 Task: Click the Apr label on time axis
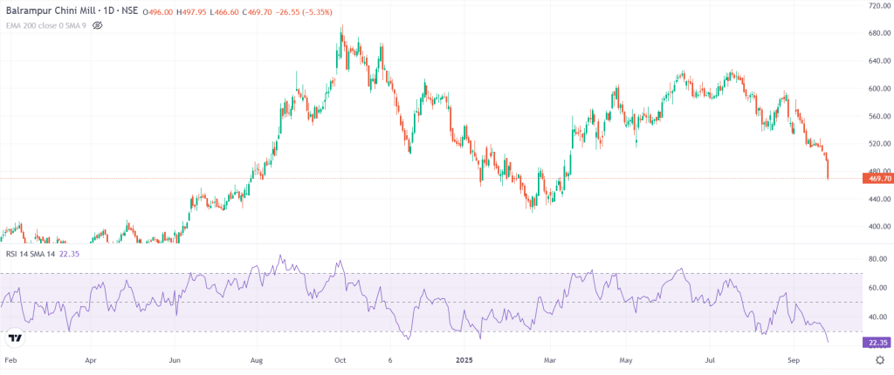[91, 361]
